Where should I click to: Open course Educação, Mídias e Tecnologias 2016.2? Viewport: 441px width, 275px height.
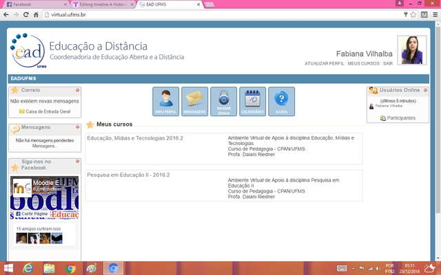tap(135, 138)
